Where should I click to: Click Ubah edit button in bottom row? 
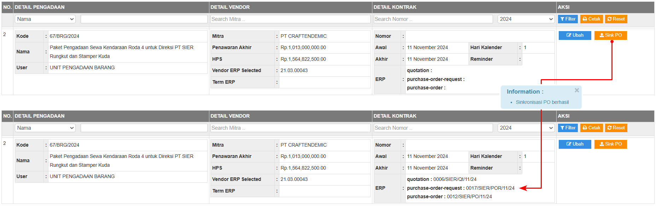coord(575,144)
